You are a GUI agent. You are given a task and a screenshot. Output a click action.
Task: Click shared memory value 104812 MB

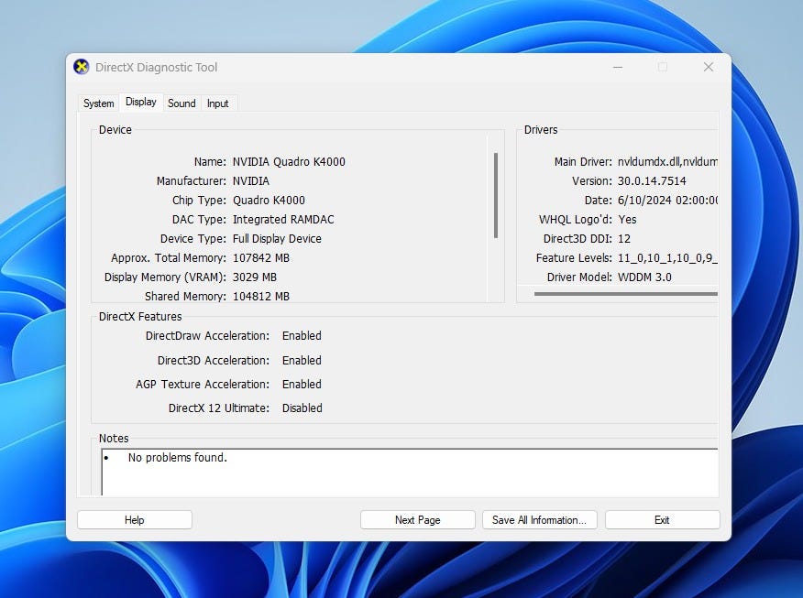click(x=261, y=296)
